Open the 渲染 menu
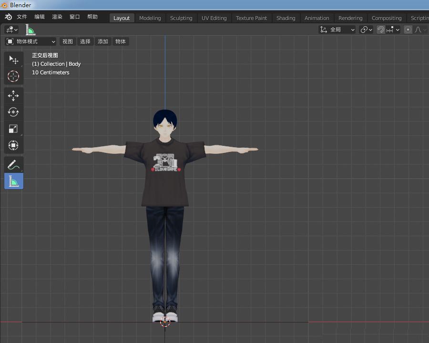Screen dimensions: 429x343 tap(57, 17)
